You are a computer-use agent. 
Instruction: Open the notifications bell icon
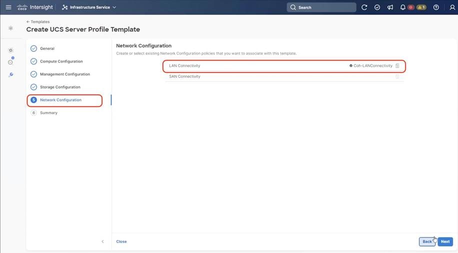pyautogui.click(x=402, y=7)
